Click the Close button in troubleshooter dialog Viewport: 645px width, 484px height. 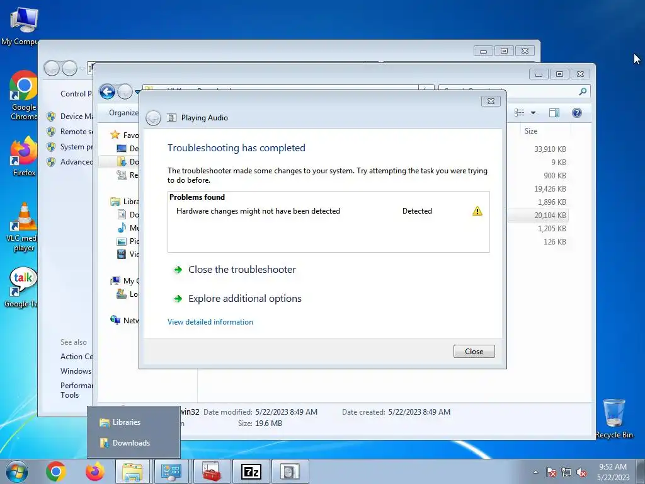[474, 352]
